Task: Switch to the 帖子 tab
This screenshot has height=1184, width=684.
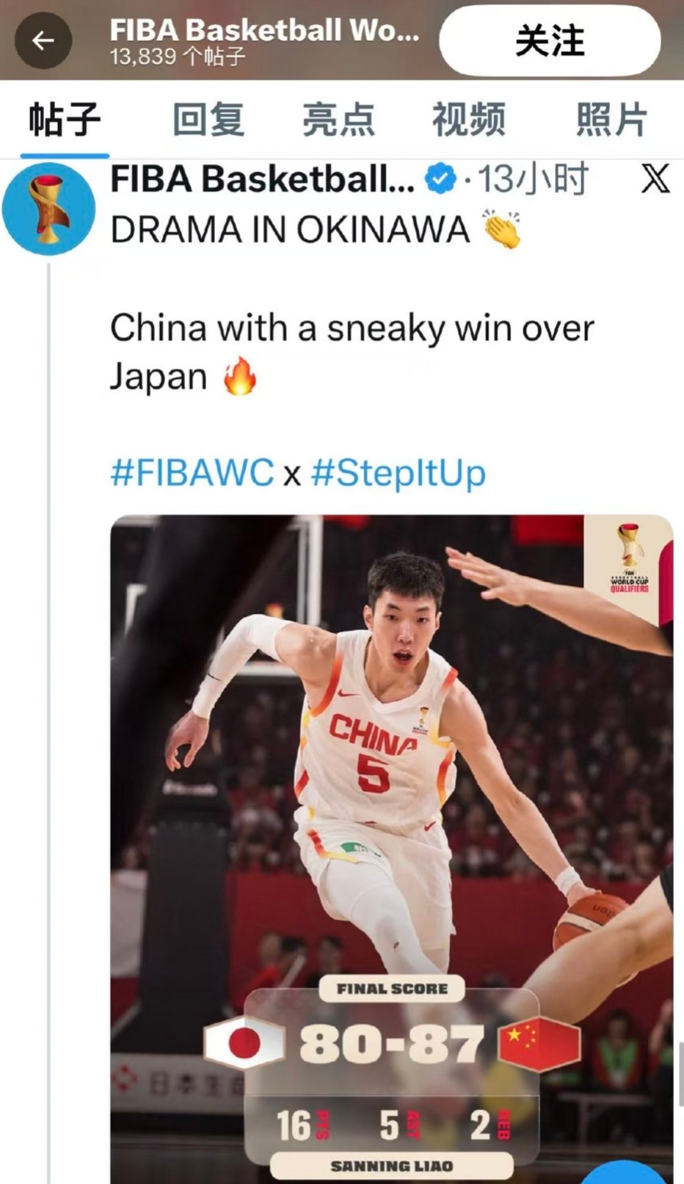Action: tap(65, 120)
